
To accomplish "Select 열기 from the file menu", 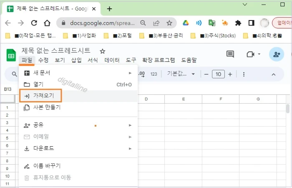I will pyautogui.click(x=78, y=84).
